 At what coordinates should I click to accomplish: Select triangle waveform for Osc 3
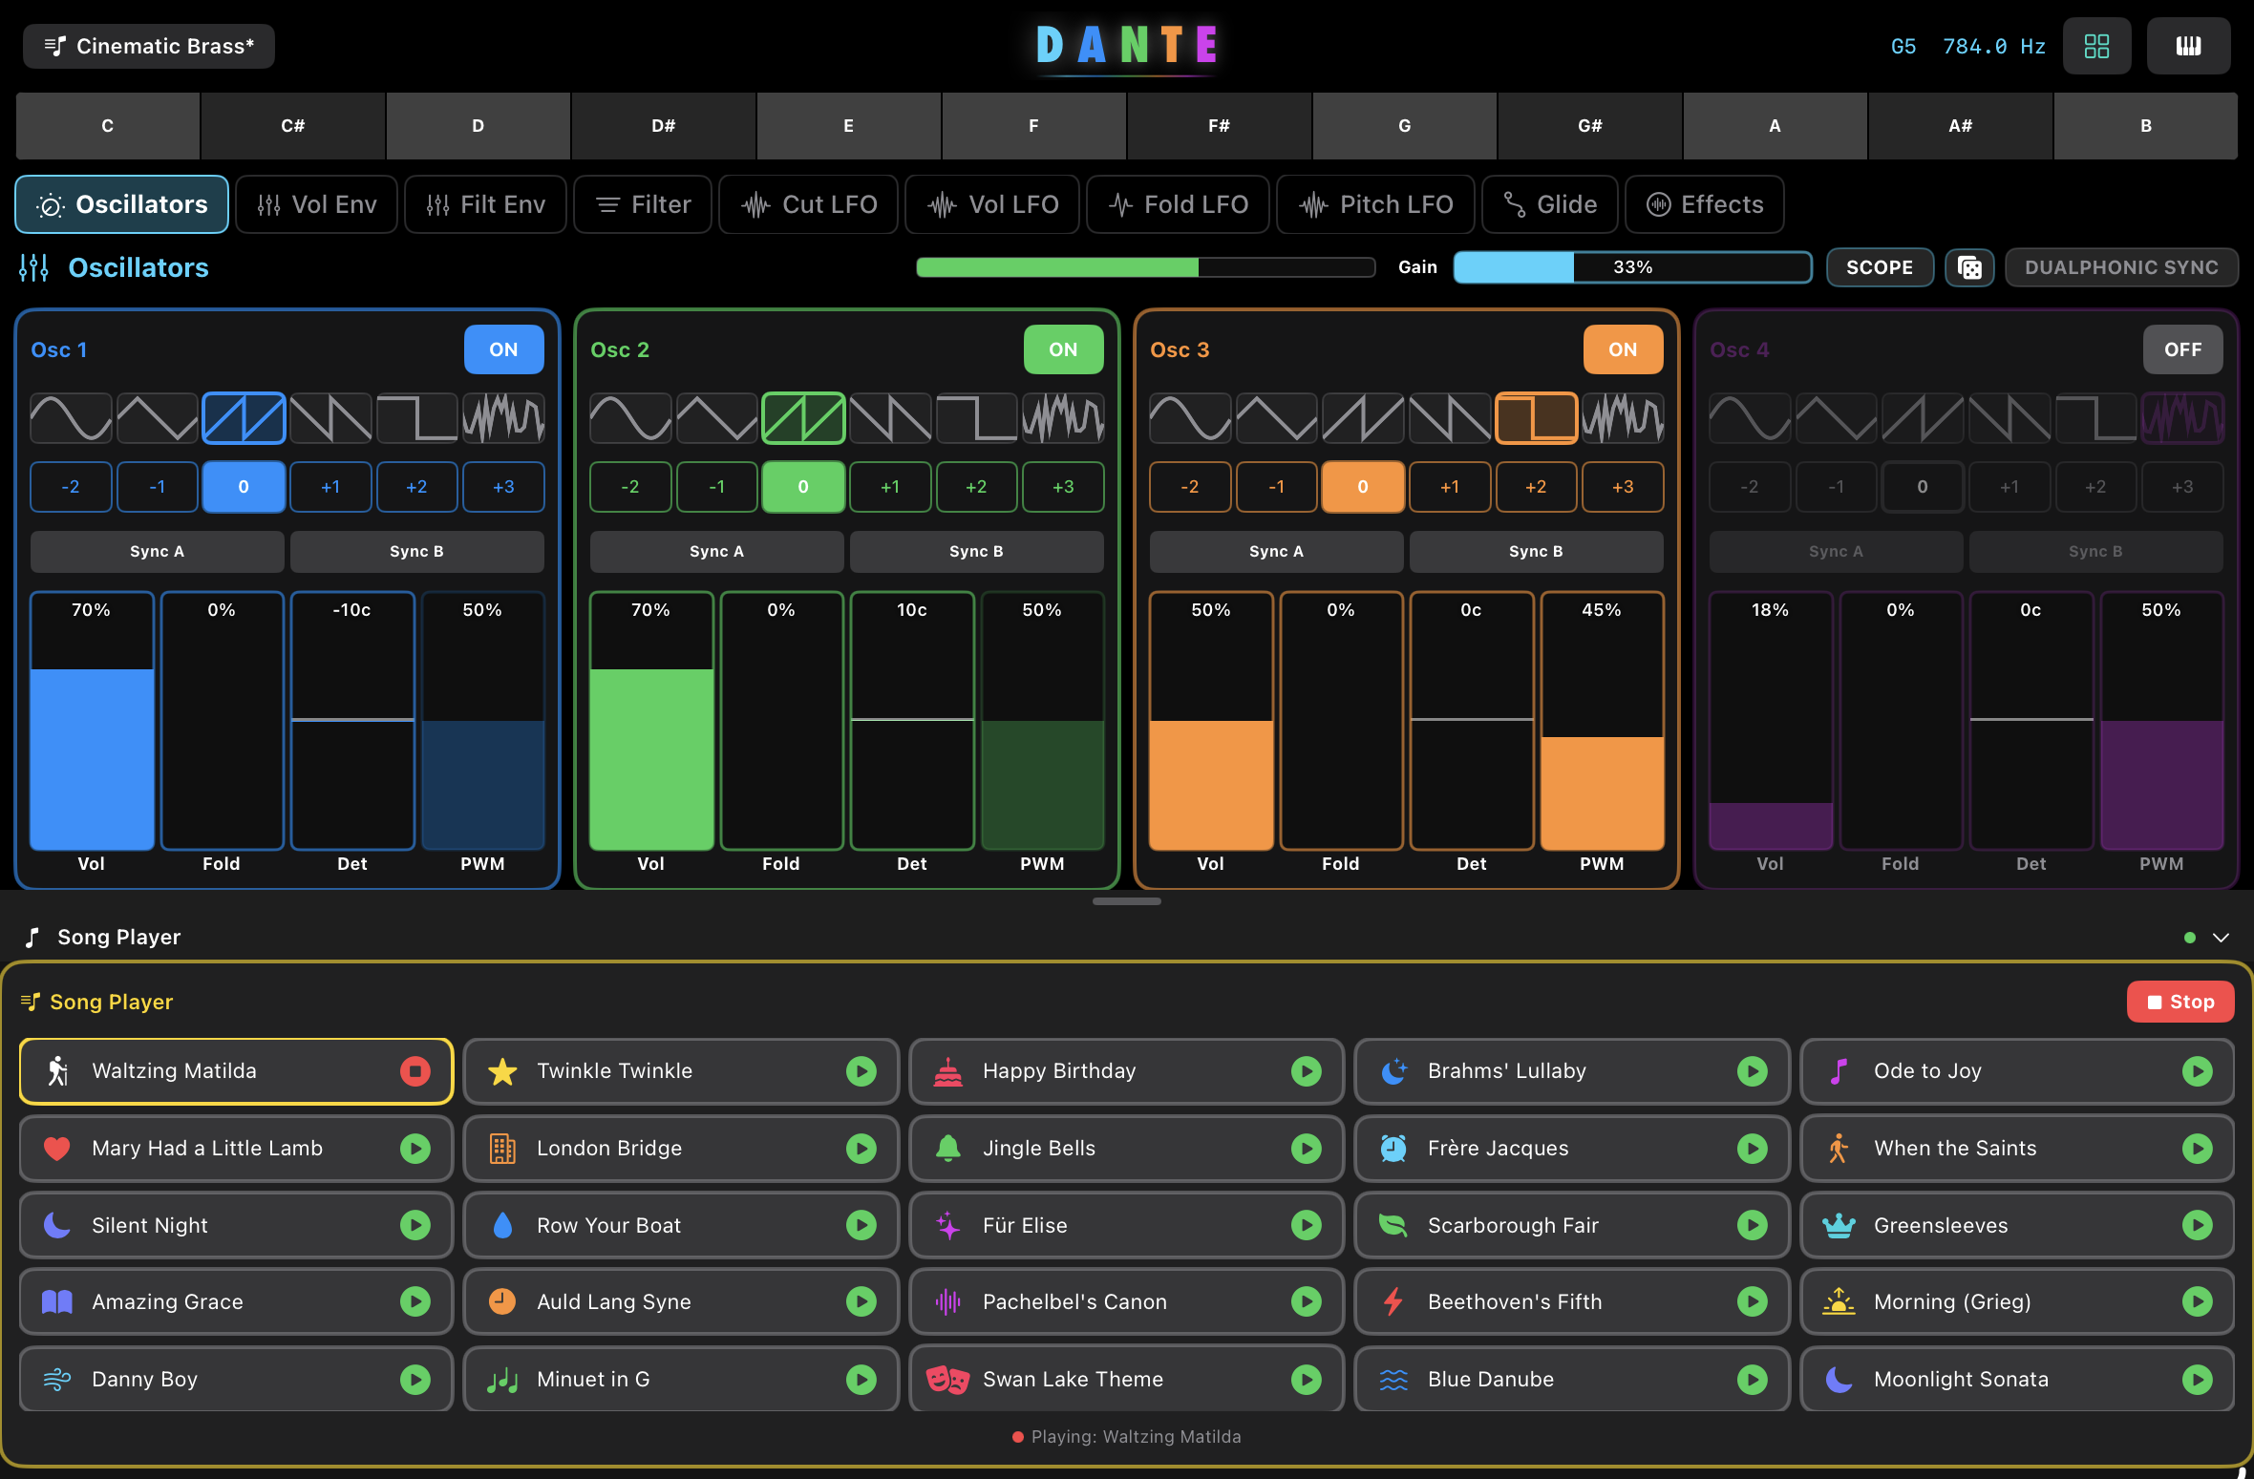coord(1277,418)
